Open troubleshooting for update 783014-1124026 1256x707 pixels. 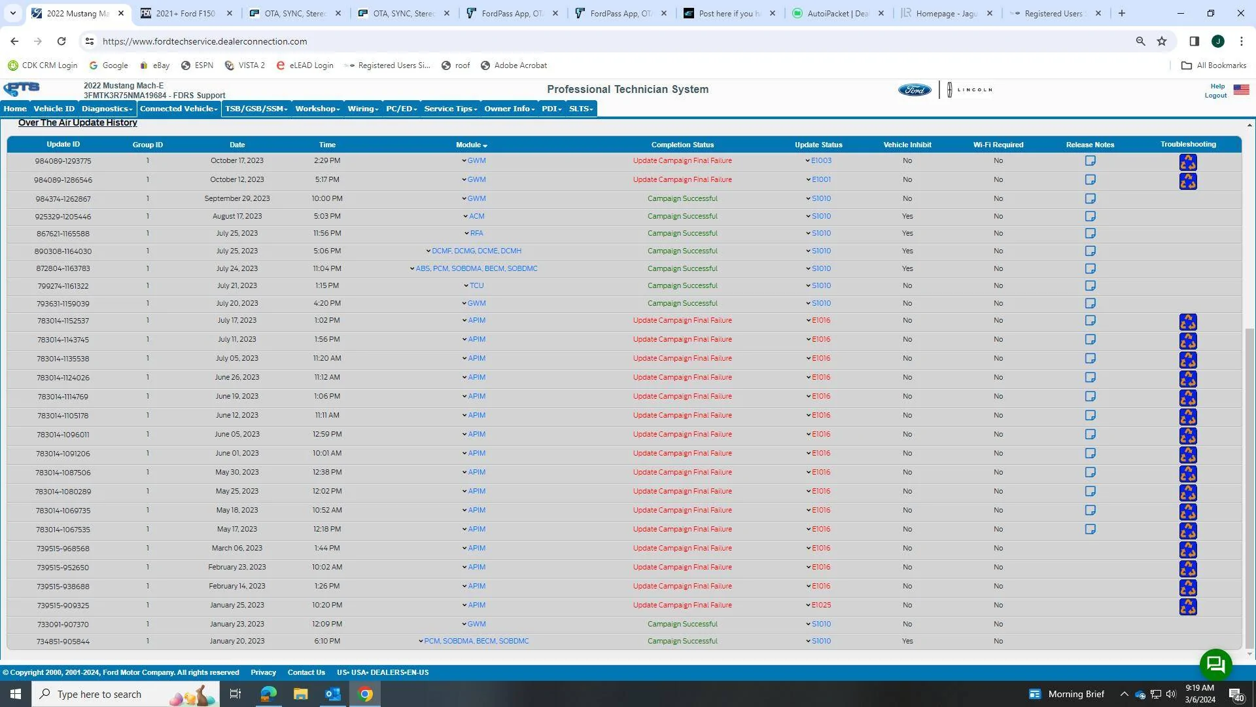click(1188, 379)
